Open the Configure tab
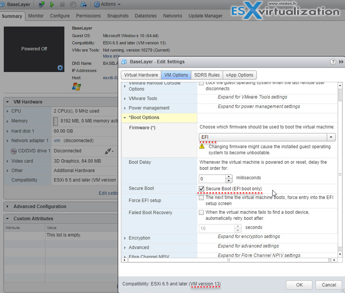Screen dimensions: 345x293 [x=59, y=16]
